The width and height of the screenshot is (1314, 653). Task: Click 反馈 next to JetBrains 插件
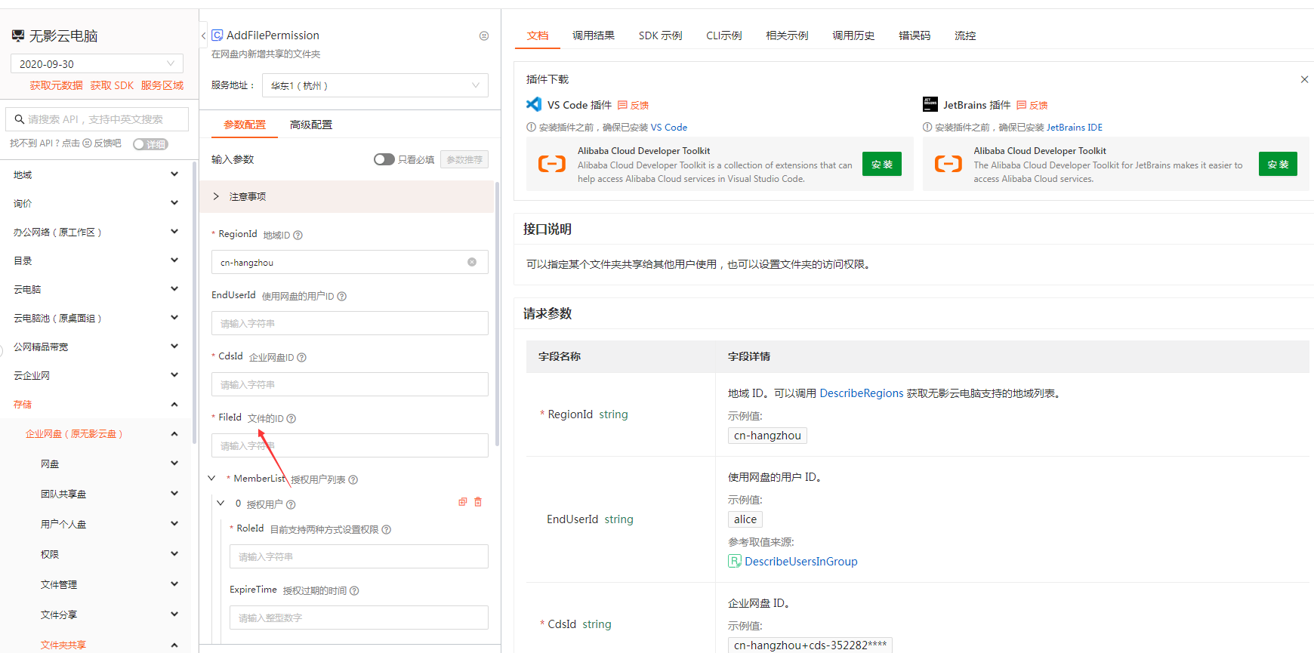click(1032, 105)
